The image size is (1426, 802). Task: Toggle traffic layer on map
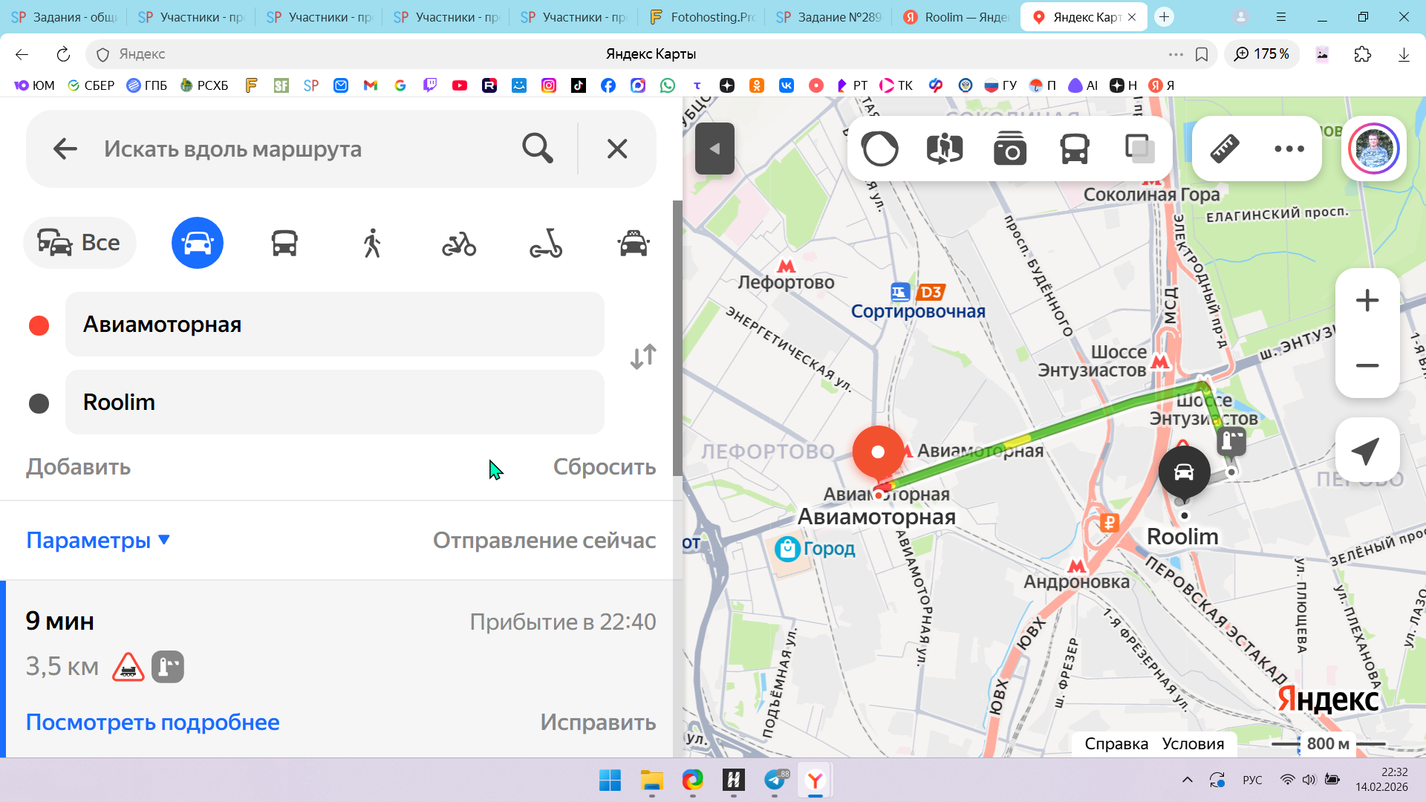tap(880, 149)
